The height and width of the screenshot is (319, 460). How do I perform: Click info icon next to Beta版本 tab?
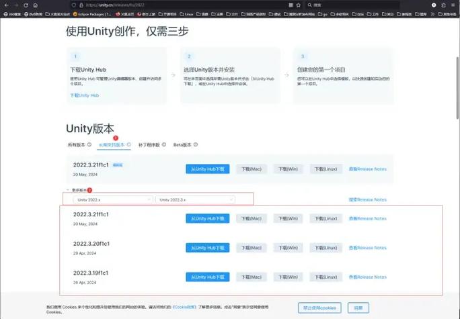(196, 144)
